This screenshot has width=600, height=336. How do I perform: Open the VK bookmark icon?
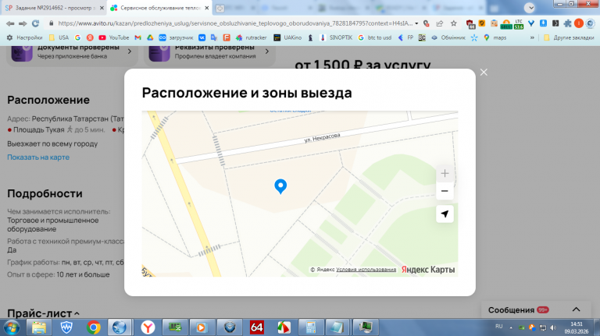[x=202, y=37]
